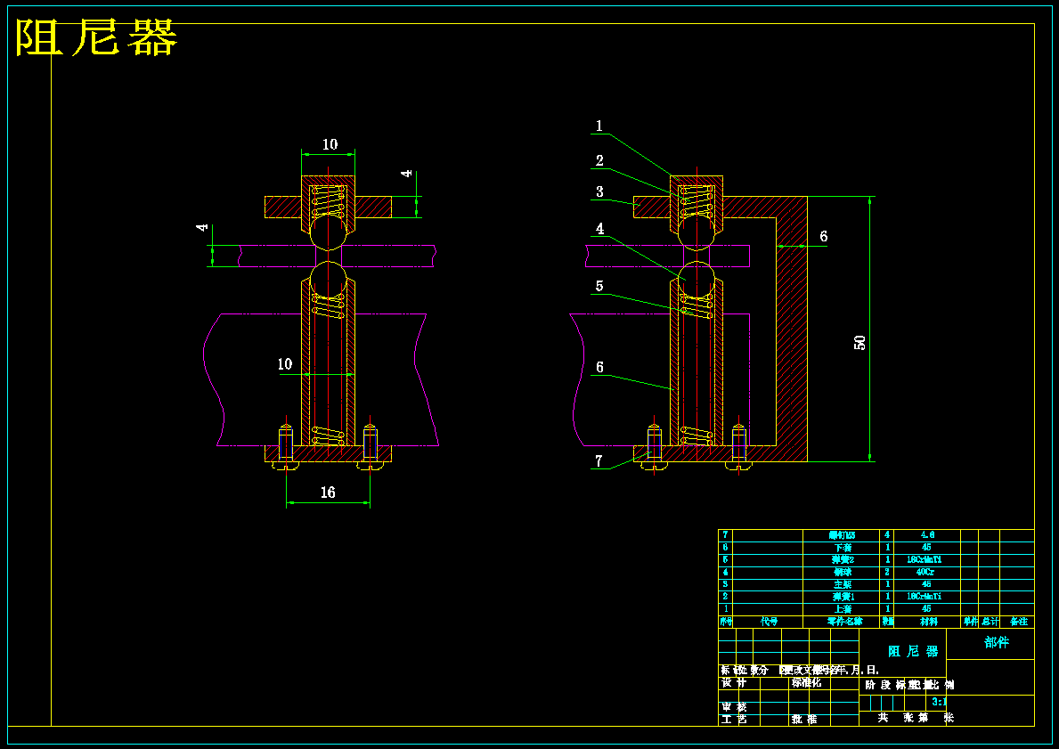Click the 批准 label in title block
Viewport: 1059px width, 749px height.
tap(803, 720)
